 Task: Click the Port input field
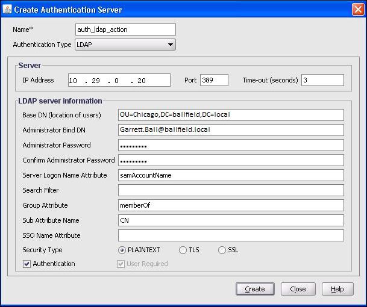[x=214, y=80]
